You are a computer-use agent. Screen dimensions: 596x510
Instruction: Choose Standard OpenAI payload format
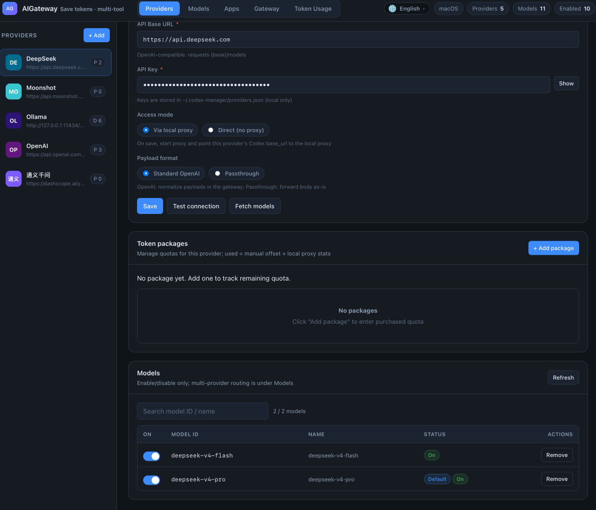pyautogui.click(x=171, y=174)
